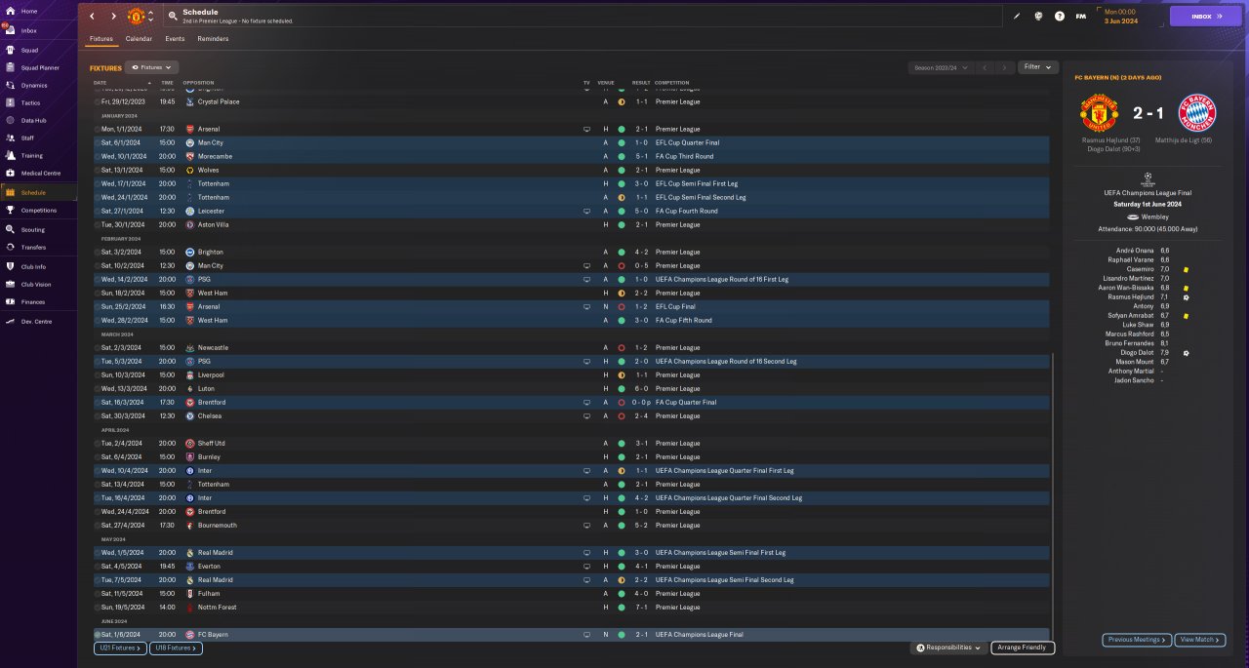
Task: Open Data Hub sidebar icon
Action: 9,120
